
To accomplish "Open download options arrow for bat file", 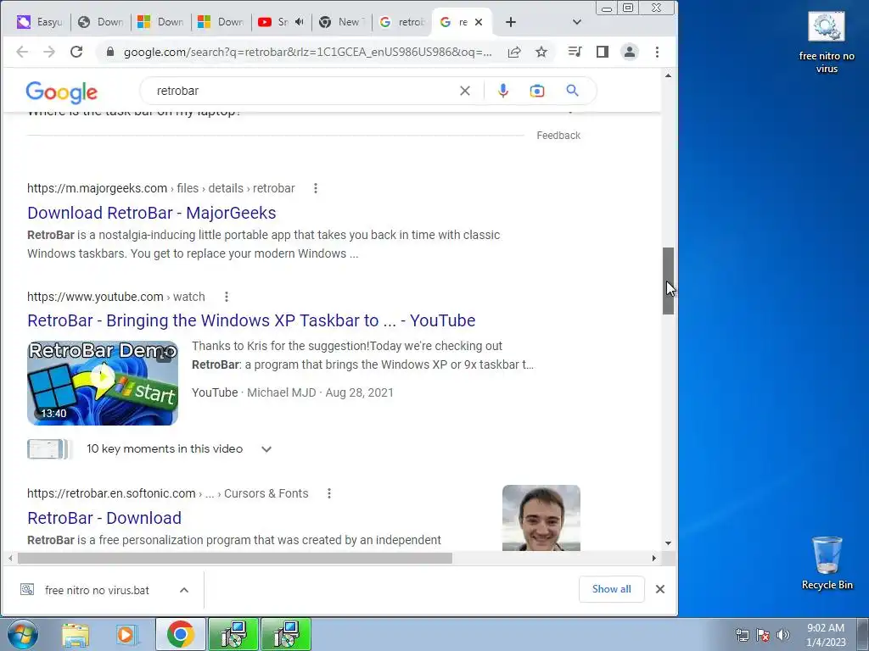I will tap(184, 590).
